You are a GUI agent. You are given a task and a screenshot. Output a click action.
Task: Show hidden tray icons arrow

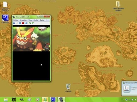tap(123, 100)
